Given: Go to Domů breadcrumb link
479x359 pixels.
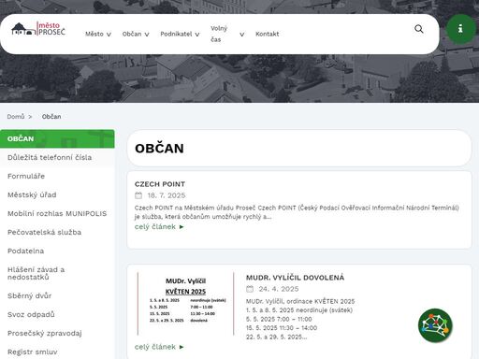Looking at the screenshot, I should (x=16, y=117).
